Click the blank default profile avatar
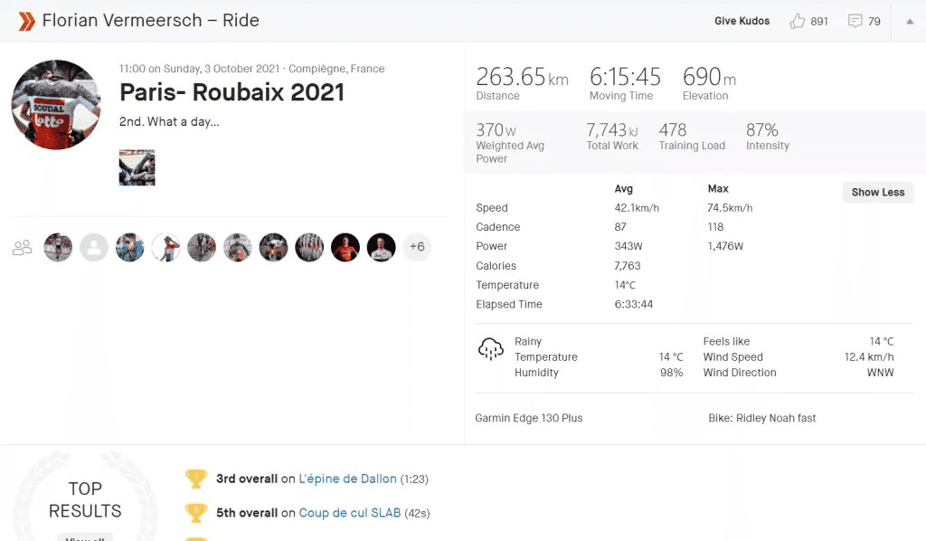The width and height of the screenshot is (926, 541). (94, 247)
